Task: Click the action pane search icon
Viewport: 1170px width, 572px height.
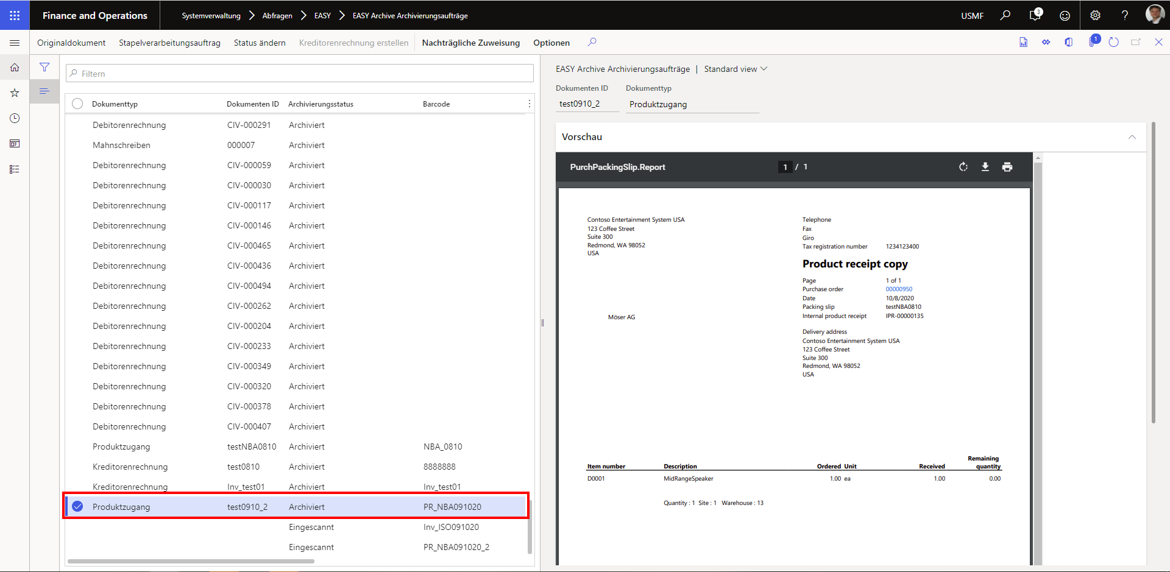Action: [x=592, y=42]
